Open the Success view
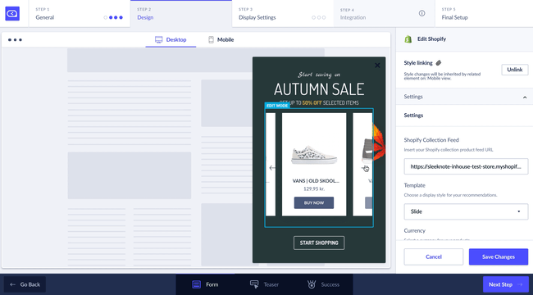Screen dimensions: 533x295 click(323, 284)
